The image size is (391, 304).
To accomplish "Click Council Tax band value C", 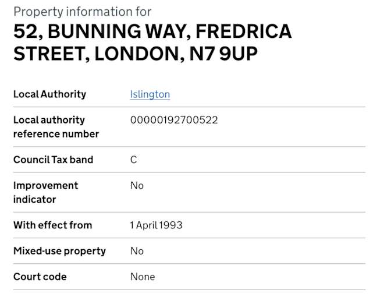I will click(x=133, y=160).
